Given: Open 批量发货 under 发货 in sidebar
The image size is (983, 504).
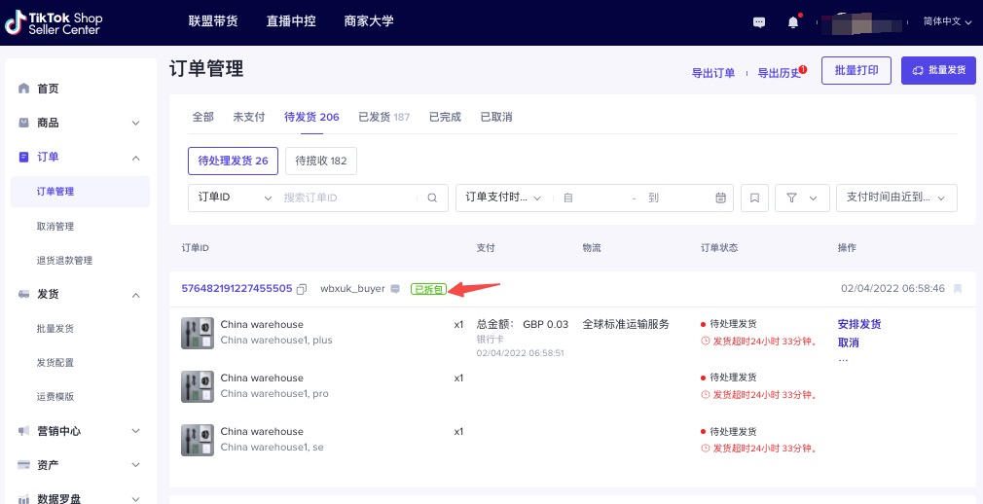Looking at the screenshot, I should point(55,329).
